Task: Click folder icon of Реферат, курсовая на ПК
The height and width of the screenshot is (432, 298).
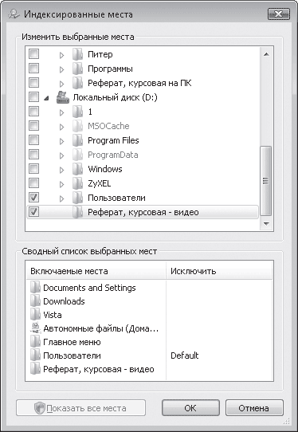Action: tap(77, 83)
